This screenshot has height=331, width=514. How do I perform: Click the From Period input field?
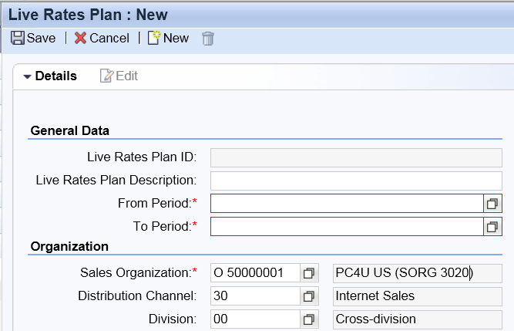tap(347, 204)
